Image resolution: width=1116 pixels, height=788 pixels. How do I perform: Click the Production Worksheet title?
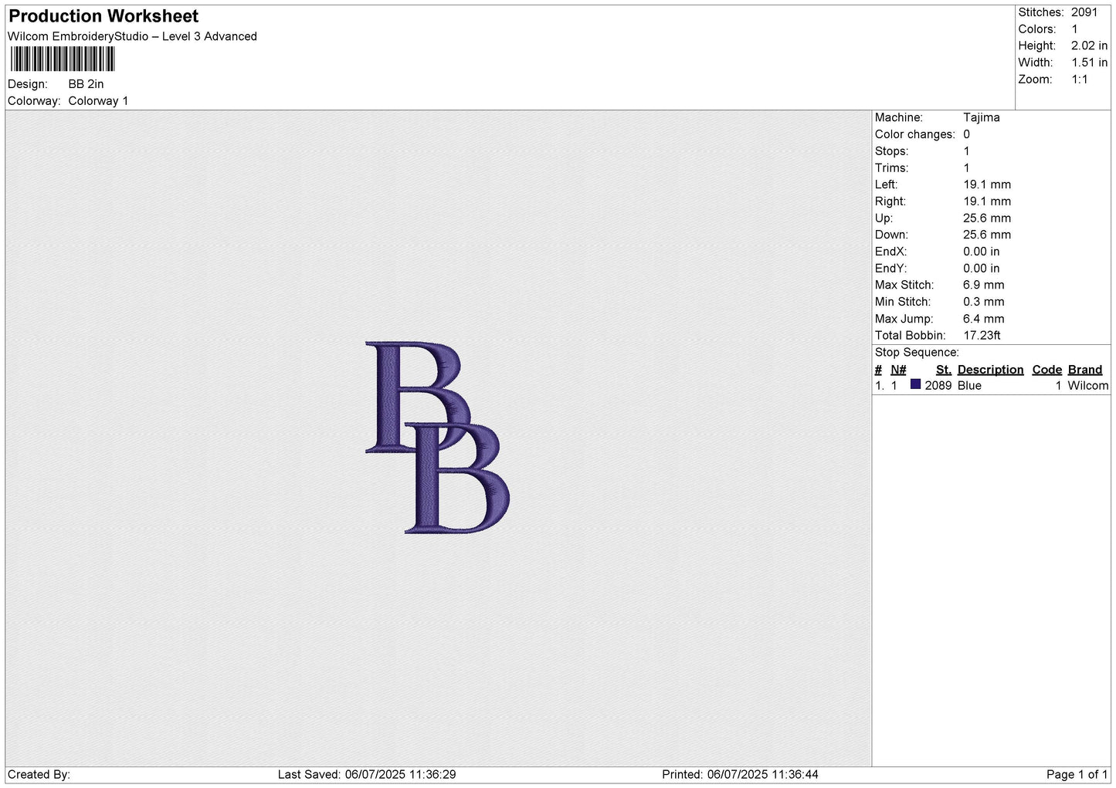click(103, 16)
